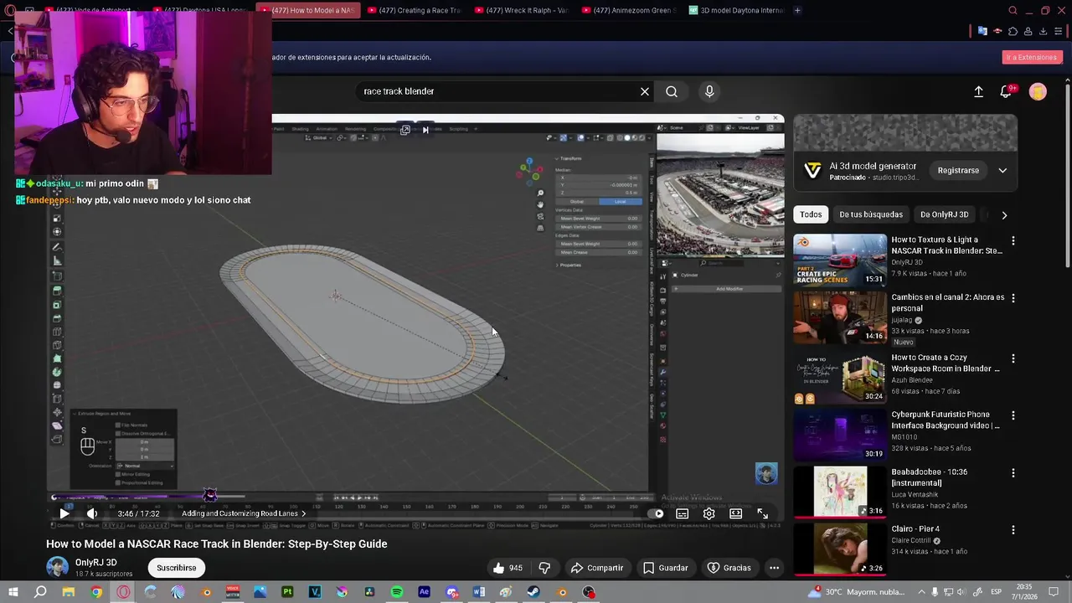Open File Explorer from taskbar
This screenshot has height=603, width=1072.
(69, 592)
